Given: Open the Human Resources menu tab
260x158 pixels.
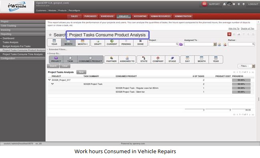Looking at the screenshot, I should point(160,16).
